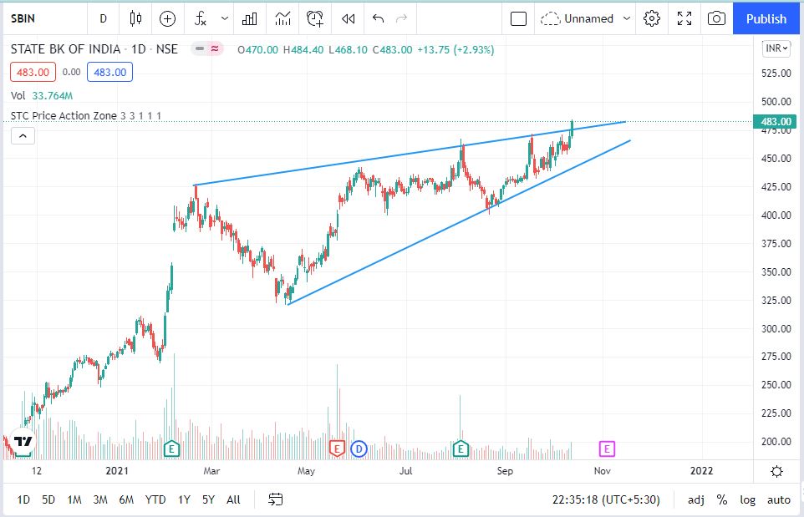Toggle the market status pill icon
Image resolution: width=804 pixels, height=517 pixels.
tap(207, 48)
